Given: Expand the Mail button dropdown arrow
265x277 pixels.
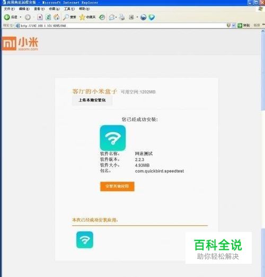Looking at the screenshot, I should [116, 17].
